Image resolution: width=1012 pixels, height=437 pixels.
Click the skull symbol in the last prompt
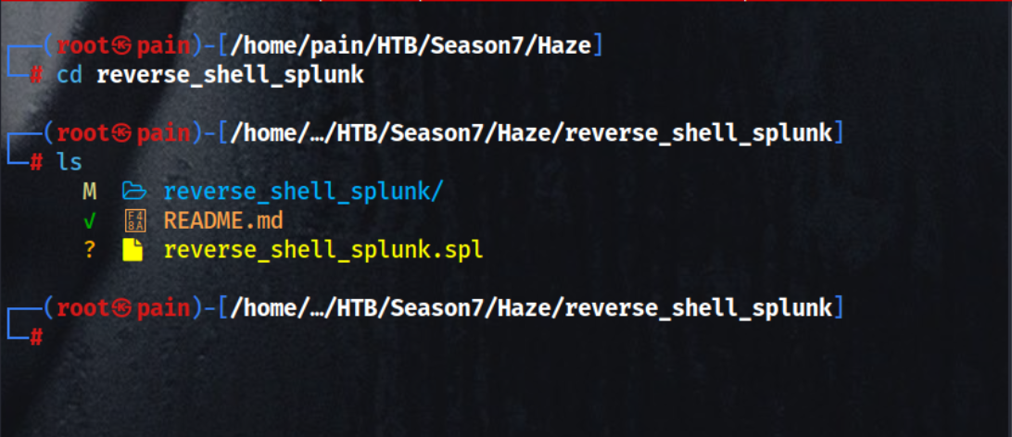[x=121, y=307]
